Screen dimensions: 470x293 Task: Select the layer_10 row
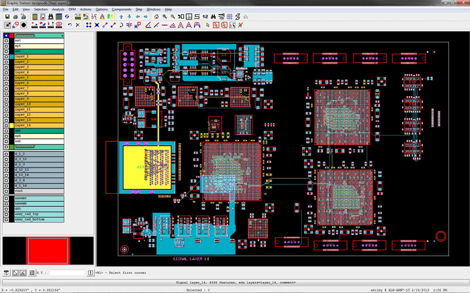[x=39, y=104]
